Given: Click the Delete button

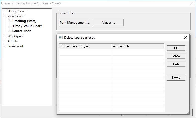Looking at the screenshot, I should click(x=176, y=78).
